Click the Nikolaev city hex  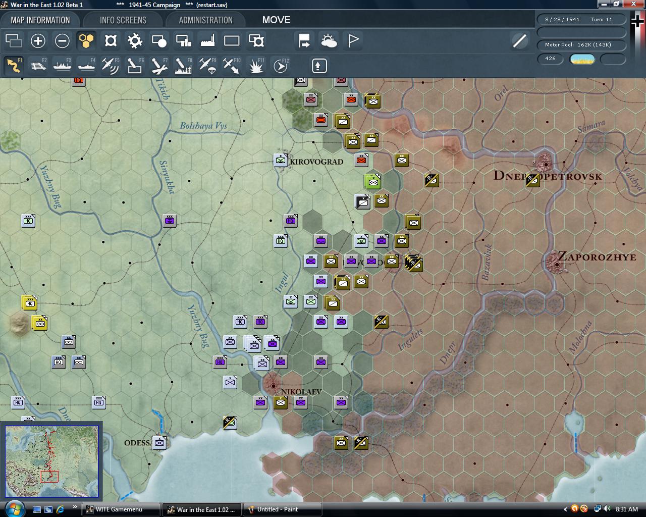coord(273,385)
